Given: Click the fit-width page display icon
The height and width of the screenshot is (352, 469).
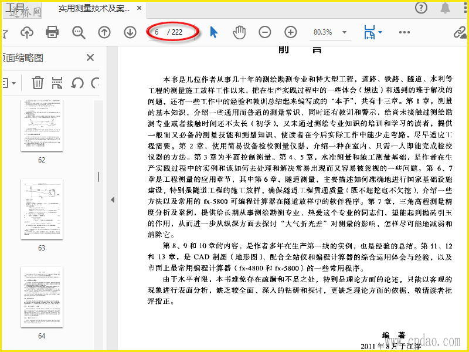Looking at the screenshot, I should click(x=369, y=32).
